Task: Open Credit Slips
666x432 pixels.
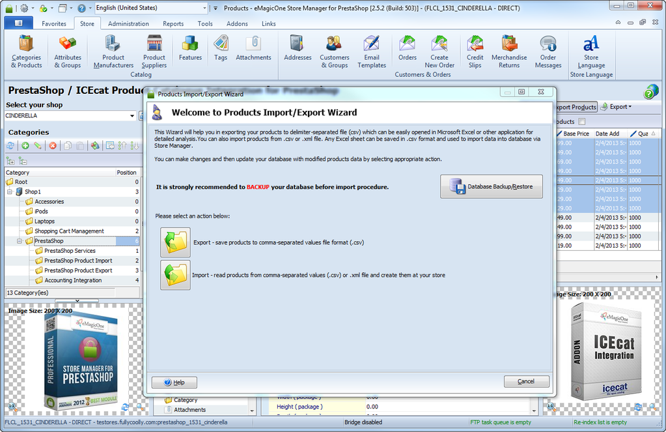Action: [475, 51]
